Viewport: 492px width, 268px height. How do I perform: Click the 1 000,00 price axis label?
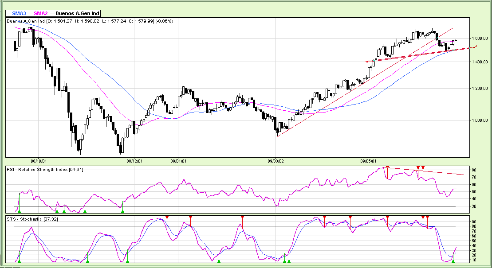pyautogui.click(x=480, y=120)
